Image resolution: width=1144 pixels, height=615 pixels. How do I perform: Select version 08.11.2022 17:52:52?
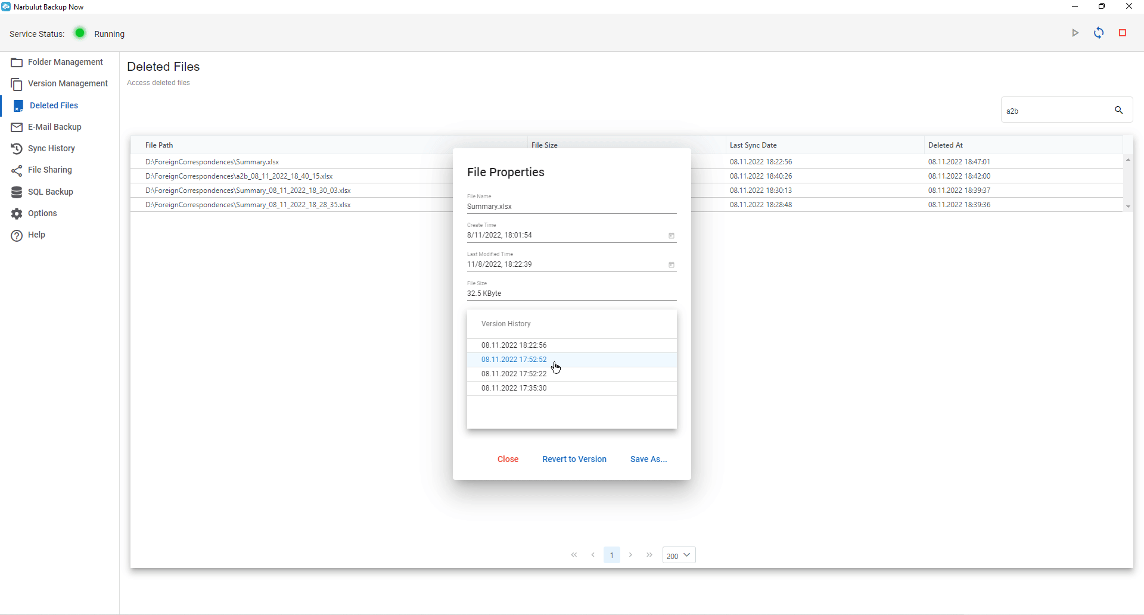572,360
